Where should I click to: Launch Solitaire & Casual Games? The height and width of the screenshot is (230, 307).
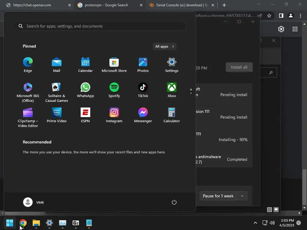point(57,93)
